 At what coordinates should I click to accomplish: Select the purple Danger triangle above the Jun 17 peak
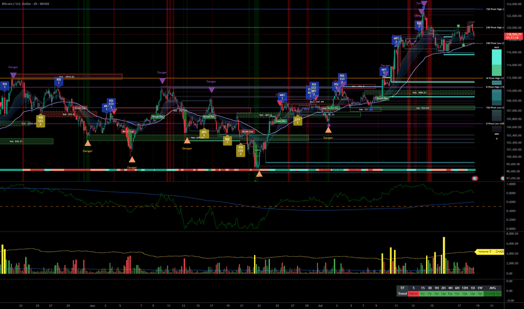point(211,90)
